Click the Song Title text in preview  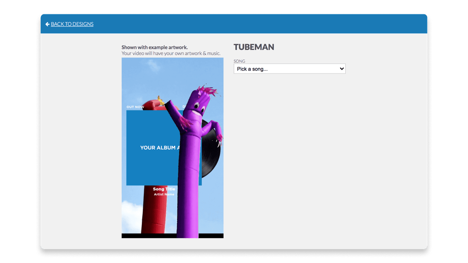point(164,189)
